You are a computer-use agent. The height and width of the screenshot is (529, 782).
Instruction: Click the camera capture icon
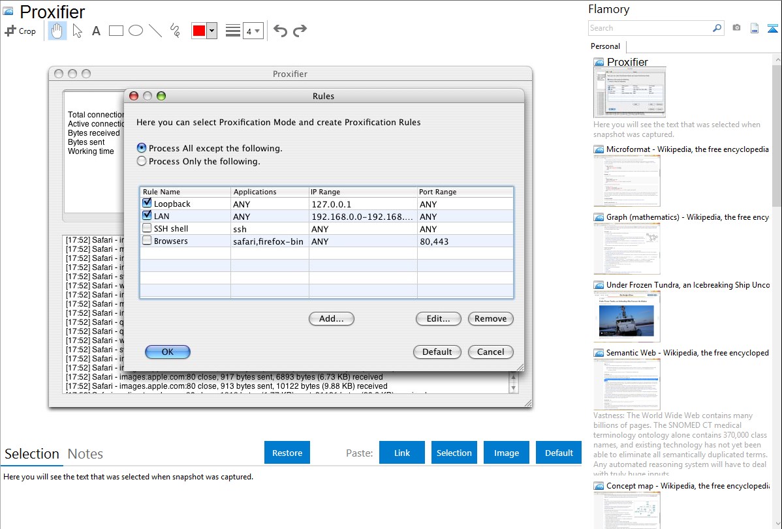[x=736, y=28]
